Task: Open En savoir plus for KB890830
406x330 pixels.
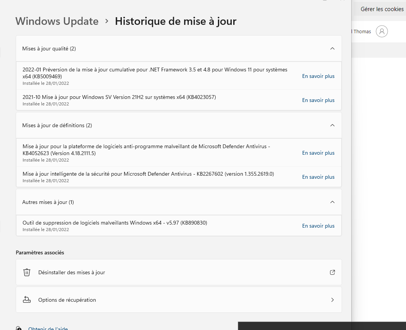Action: tap(318, 226)
